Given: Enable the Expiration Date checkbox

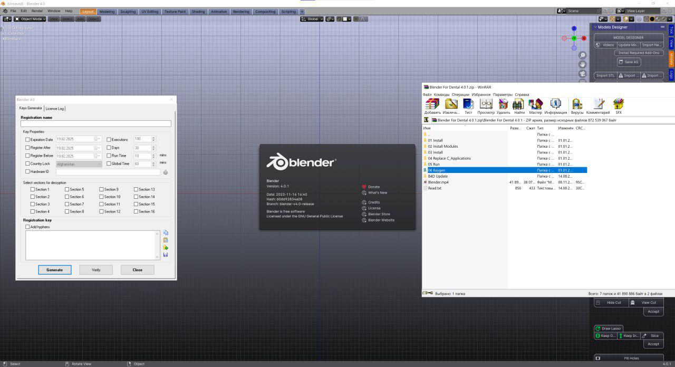Looking at the screenshot, I should tap(28, 140).
